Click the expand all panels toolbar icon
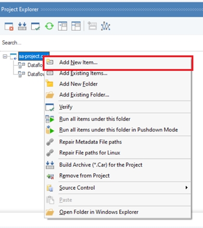203x228 pixels. click(62, 26)
